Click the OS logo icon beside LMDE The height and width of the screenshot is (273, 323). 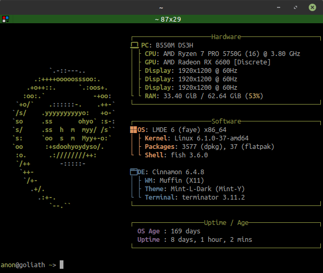point(134,130)
